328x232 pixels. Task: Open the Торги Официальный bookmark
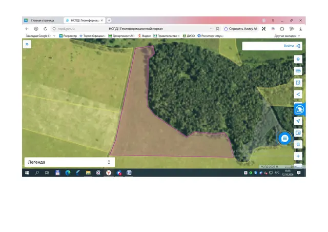(92, 36)
